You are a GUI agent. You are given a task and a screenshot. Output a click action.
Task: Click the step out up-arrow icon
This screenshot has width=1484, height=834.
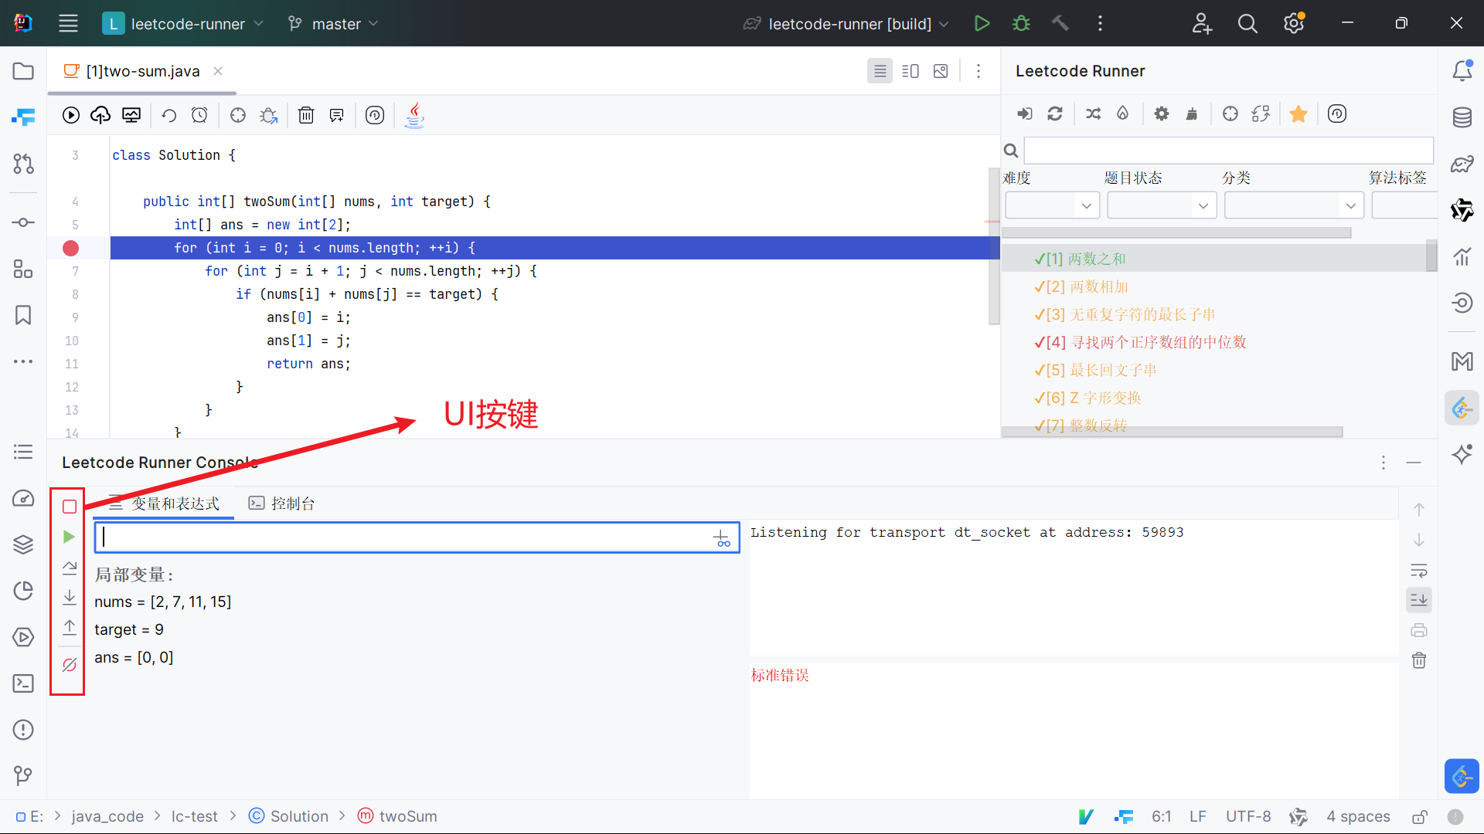click(x=70, y=627)
